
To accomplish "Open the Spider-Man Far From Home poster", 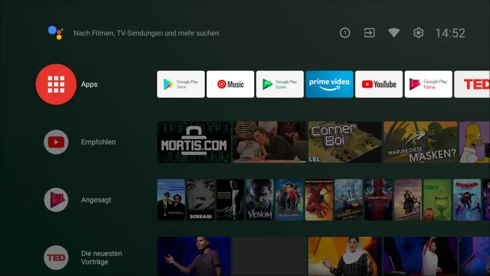I will (290, 200).
